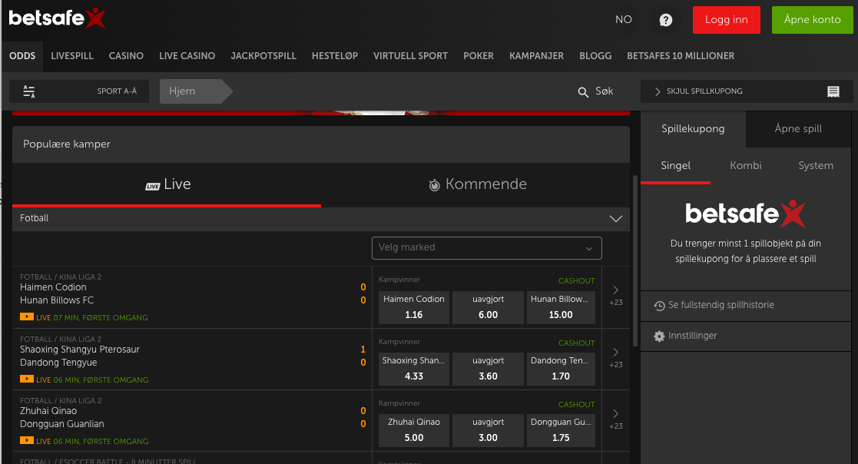
Task: Play live stream for Zhuhai Qinao match
Action: coord(26,440)
